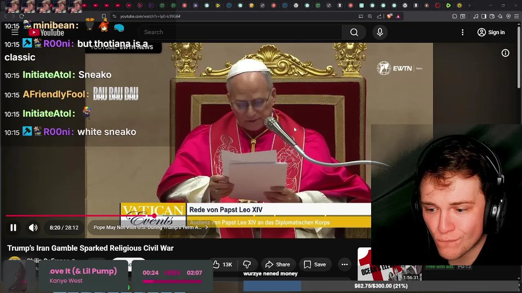Like the video with 13K likes
522x293 pixels.
click(x=223, y=265)
